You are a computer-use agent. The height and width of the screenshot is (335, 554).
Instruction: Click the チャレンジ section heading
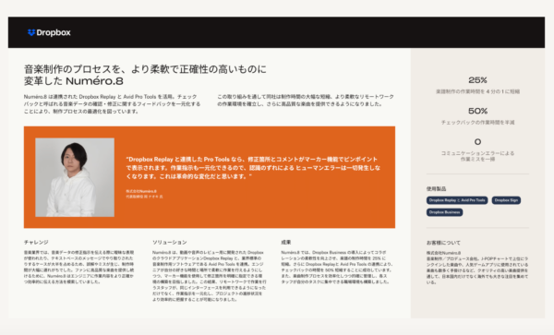36,242
